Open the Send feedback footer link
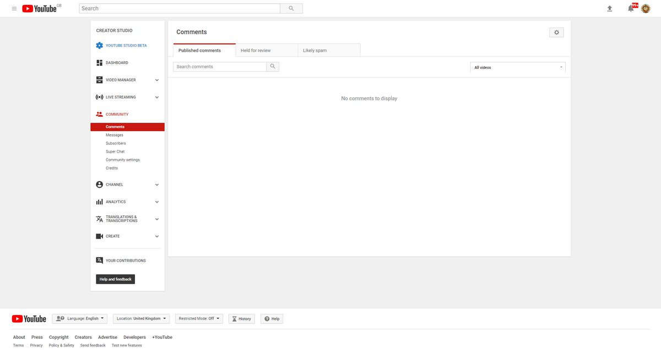Image resolution: width=661 pixels, height=358 pixels. (93, 345)
